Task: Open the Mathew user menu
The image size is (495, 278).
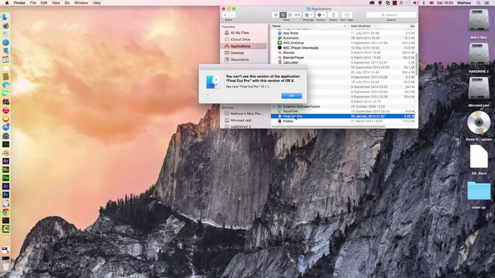Action: point(464,3)
